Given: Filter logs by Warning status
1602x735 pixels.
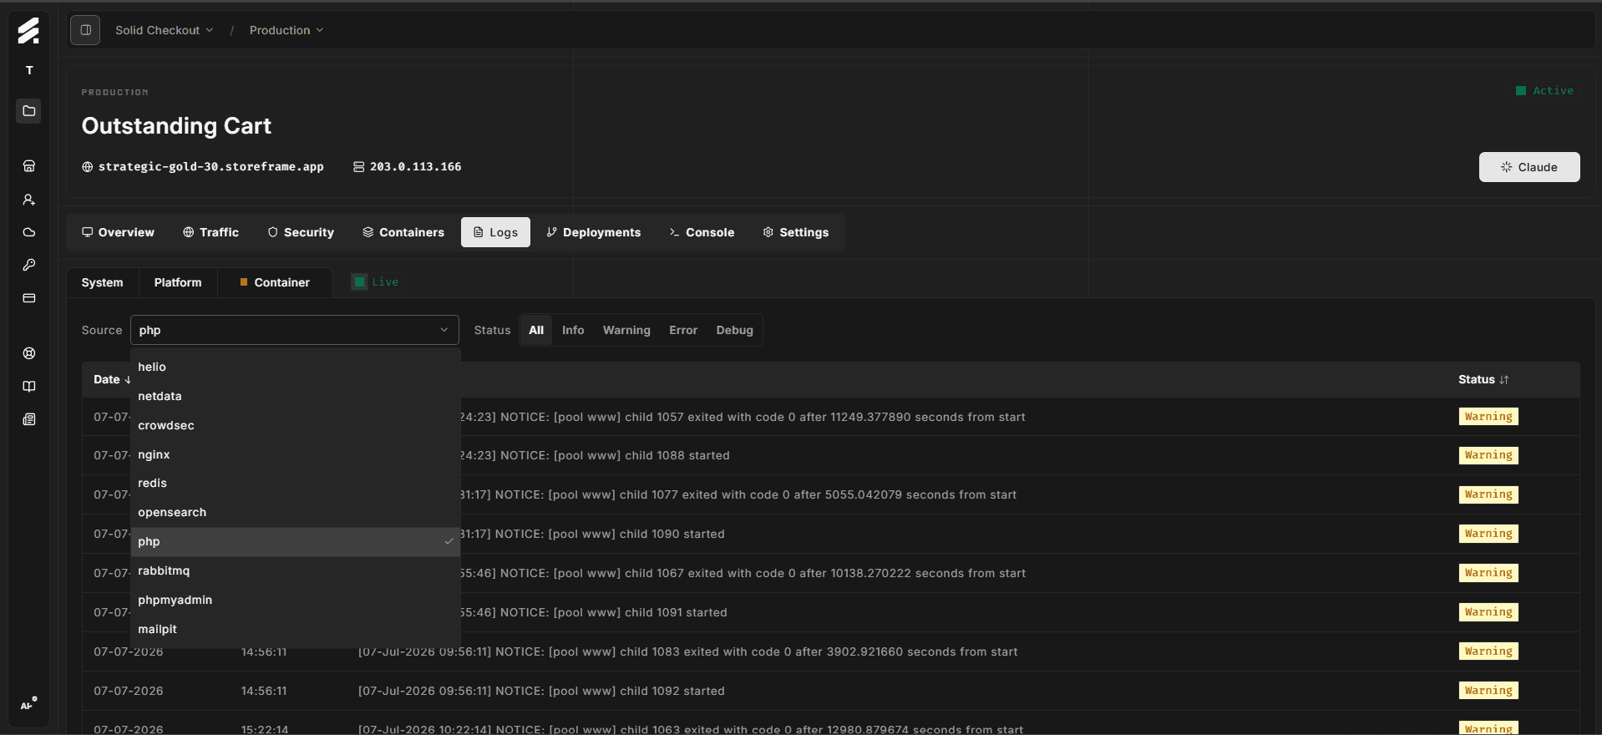Looking at the screenshot, I should 626,330.
